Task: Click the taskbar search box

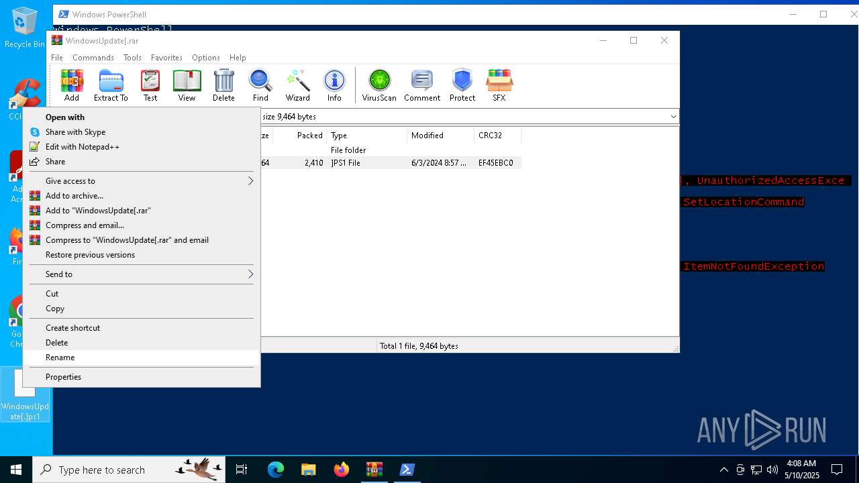Action: click(129, 470)
